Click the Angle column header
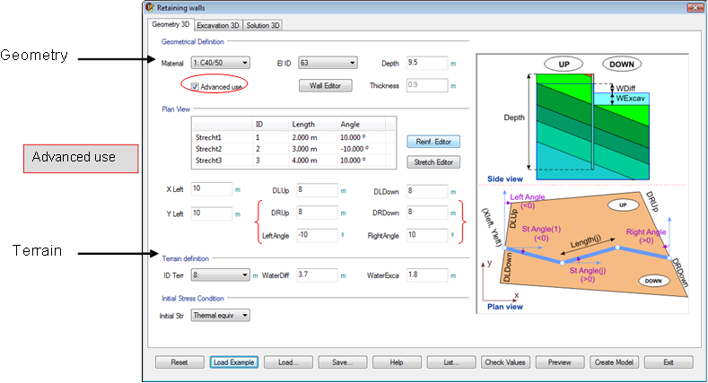Viewport: 708px width, 383px height. 362,124
